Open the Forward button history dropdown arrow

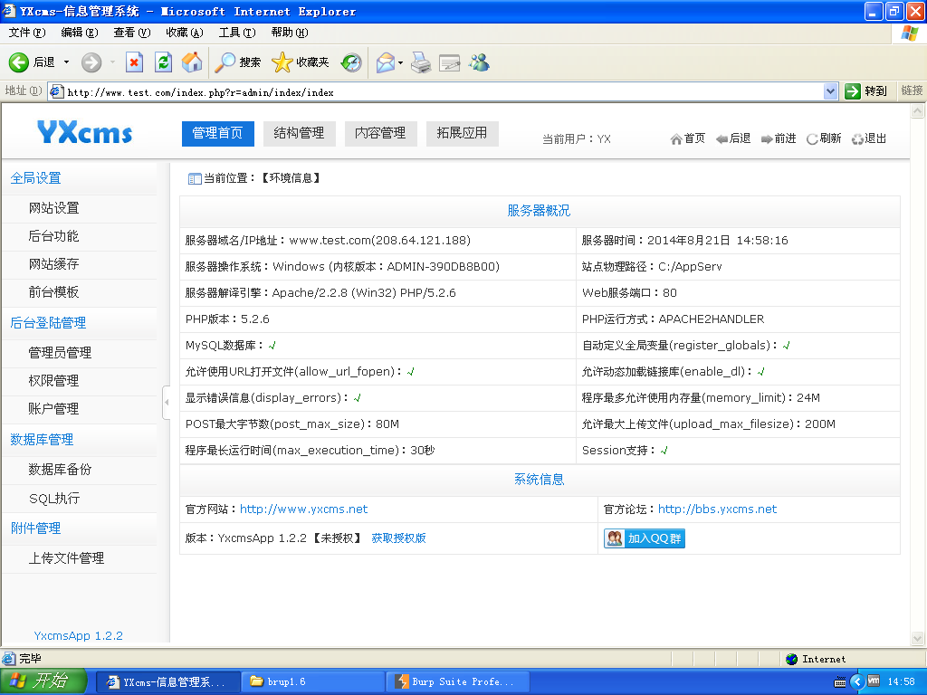112,62
